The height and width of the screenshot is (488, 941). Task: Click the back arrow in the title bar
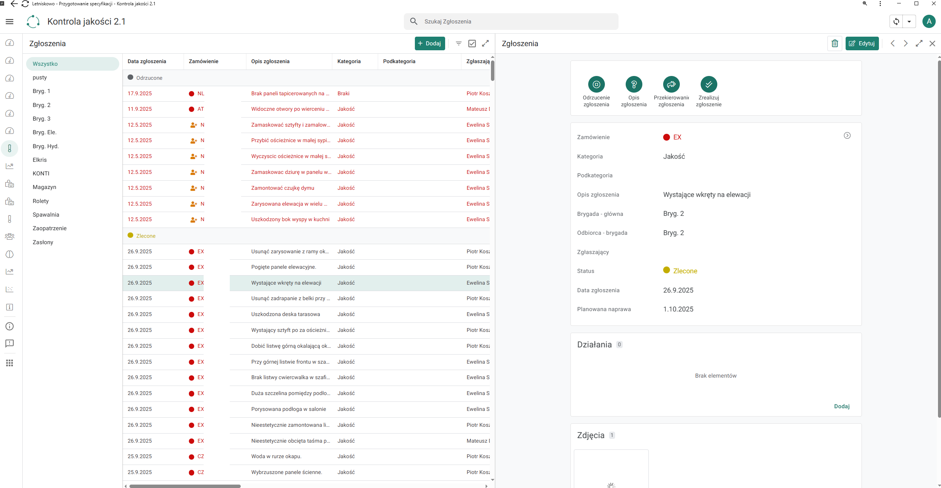[x=14, y=4]
